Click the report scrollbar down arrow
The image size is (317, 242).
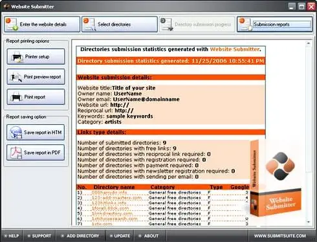tap(309, 222)
